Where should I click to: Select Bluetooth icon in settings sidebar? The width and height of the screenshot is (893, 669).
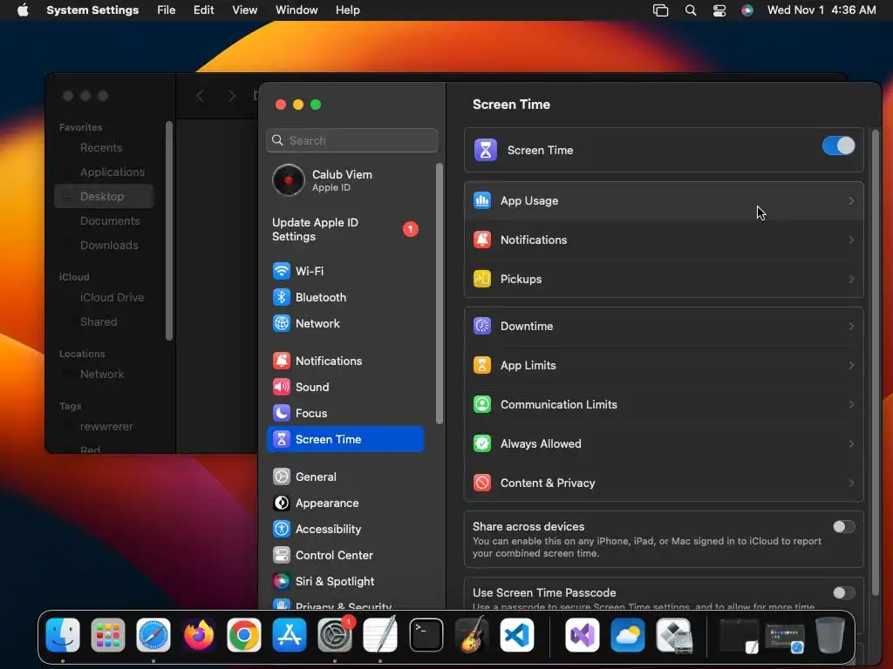(282, 297)
